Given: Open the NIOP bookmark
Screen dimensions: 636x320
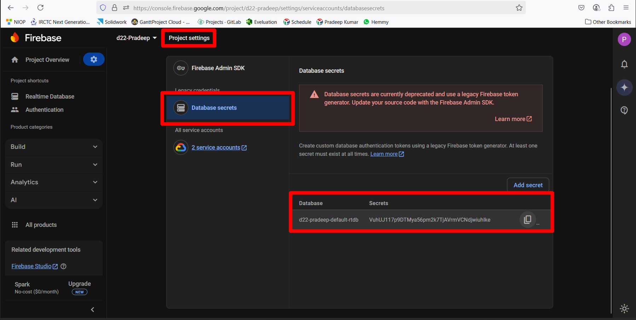Looking at the screenshot, I should (16, 22).
